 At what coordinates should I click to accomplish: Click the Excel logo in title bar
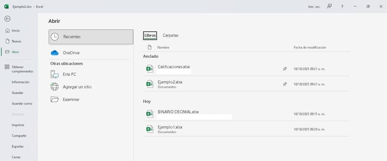coord(6,7)
